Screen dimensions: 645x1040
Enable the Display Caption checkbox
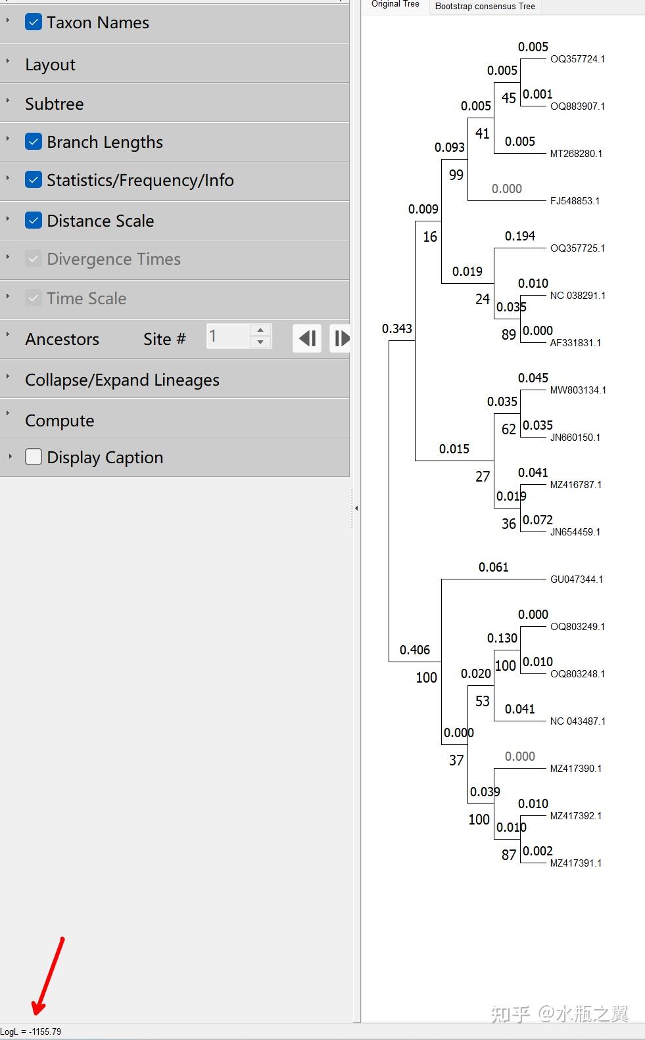(34, 457)
